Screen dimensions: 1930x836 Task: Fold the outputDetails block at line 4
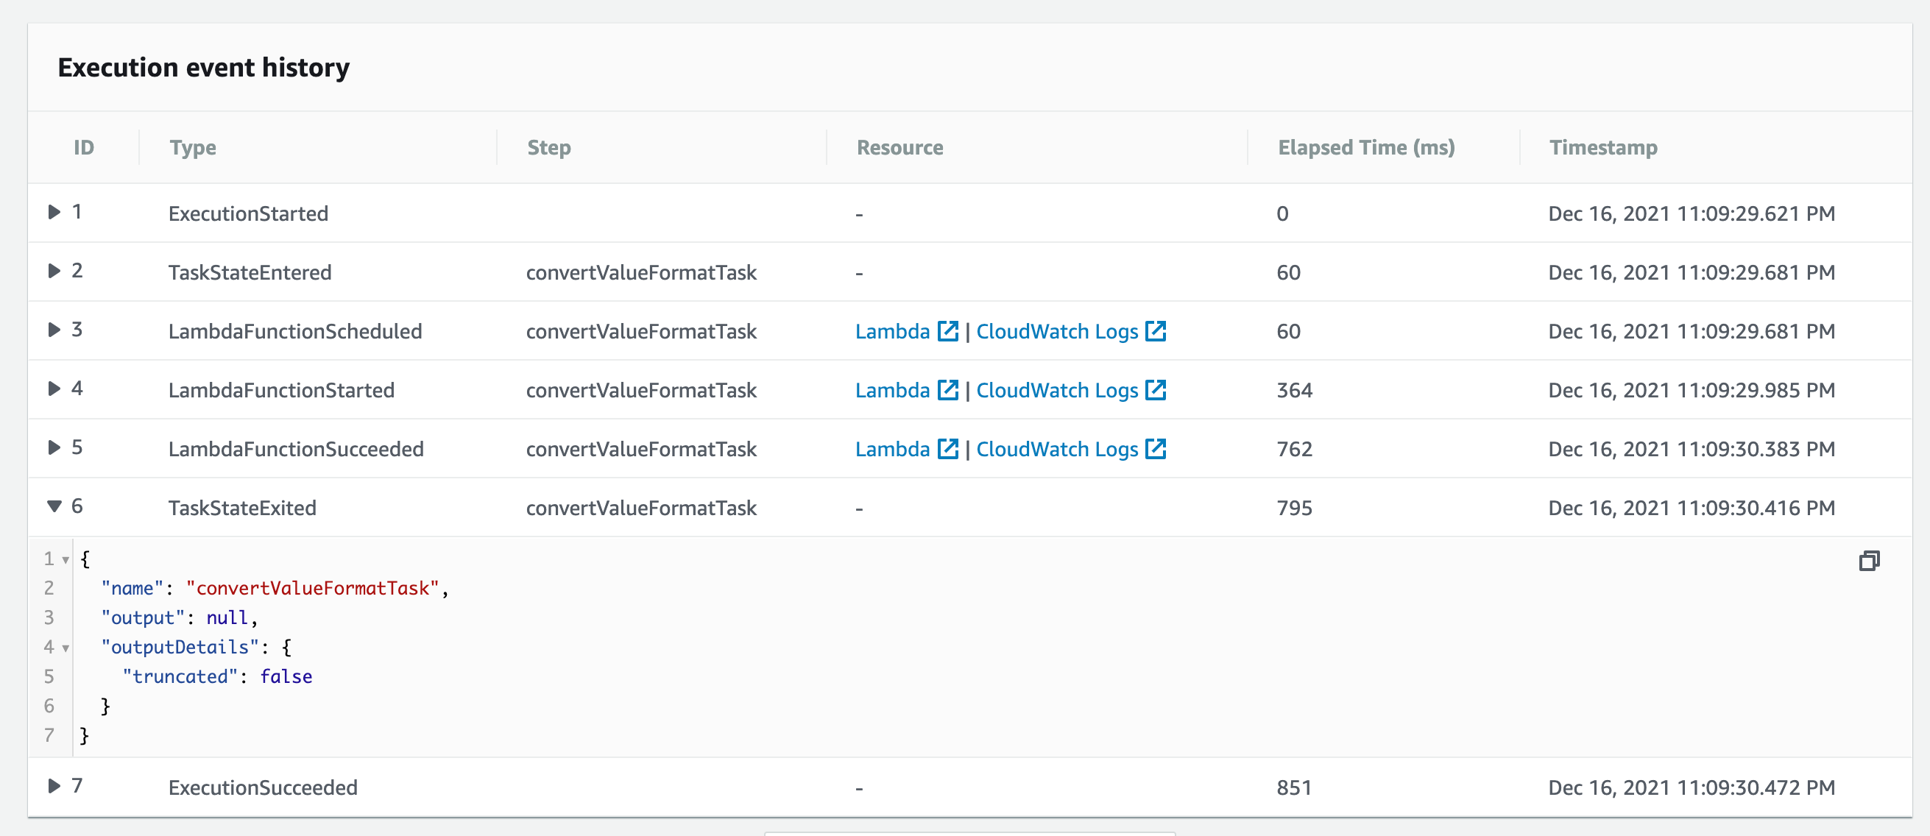coord(66,649)
